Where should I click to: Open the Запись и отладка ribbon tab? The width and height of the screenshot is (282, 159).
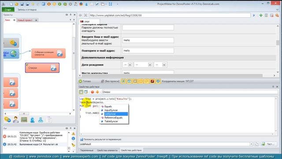tap(27, 10)
